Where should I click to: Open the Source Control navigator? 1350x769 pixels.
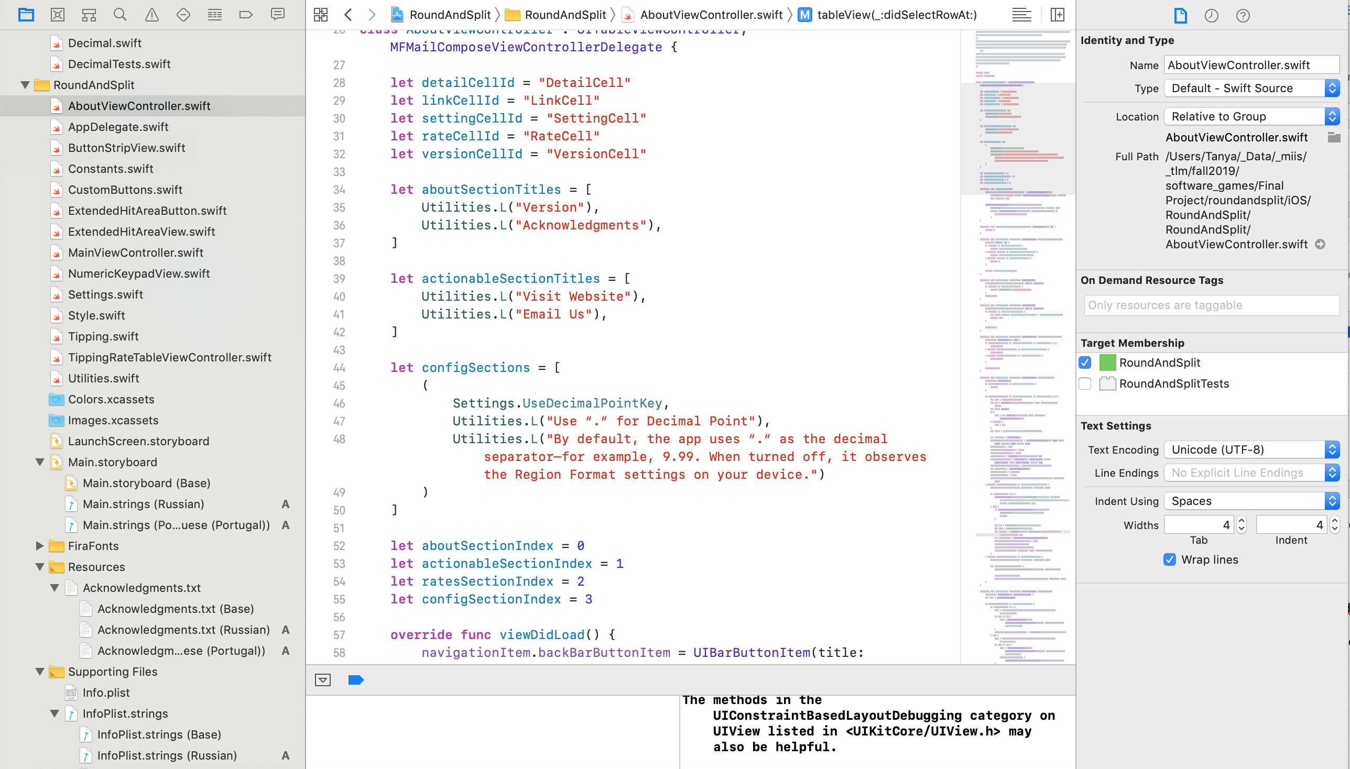pyautogui.click(x=58, y=15)
